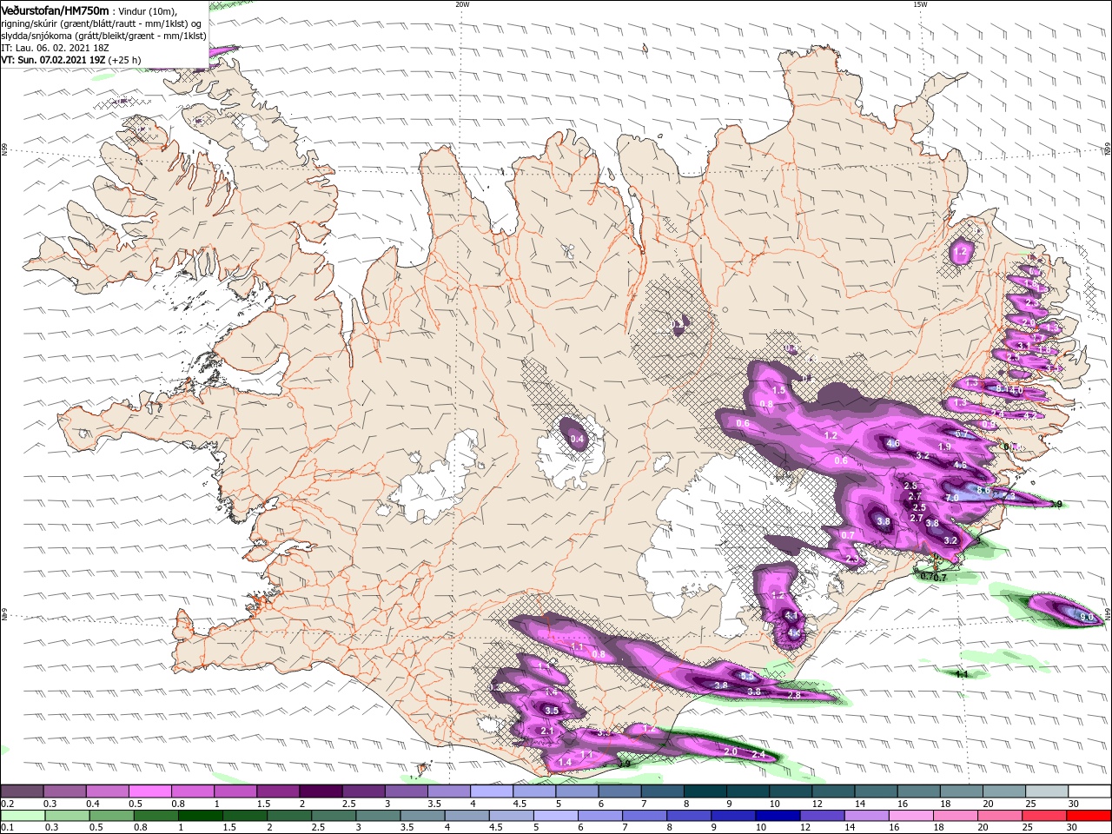Click the 4.1 precipitation value on map

click(791, 615)
